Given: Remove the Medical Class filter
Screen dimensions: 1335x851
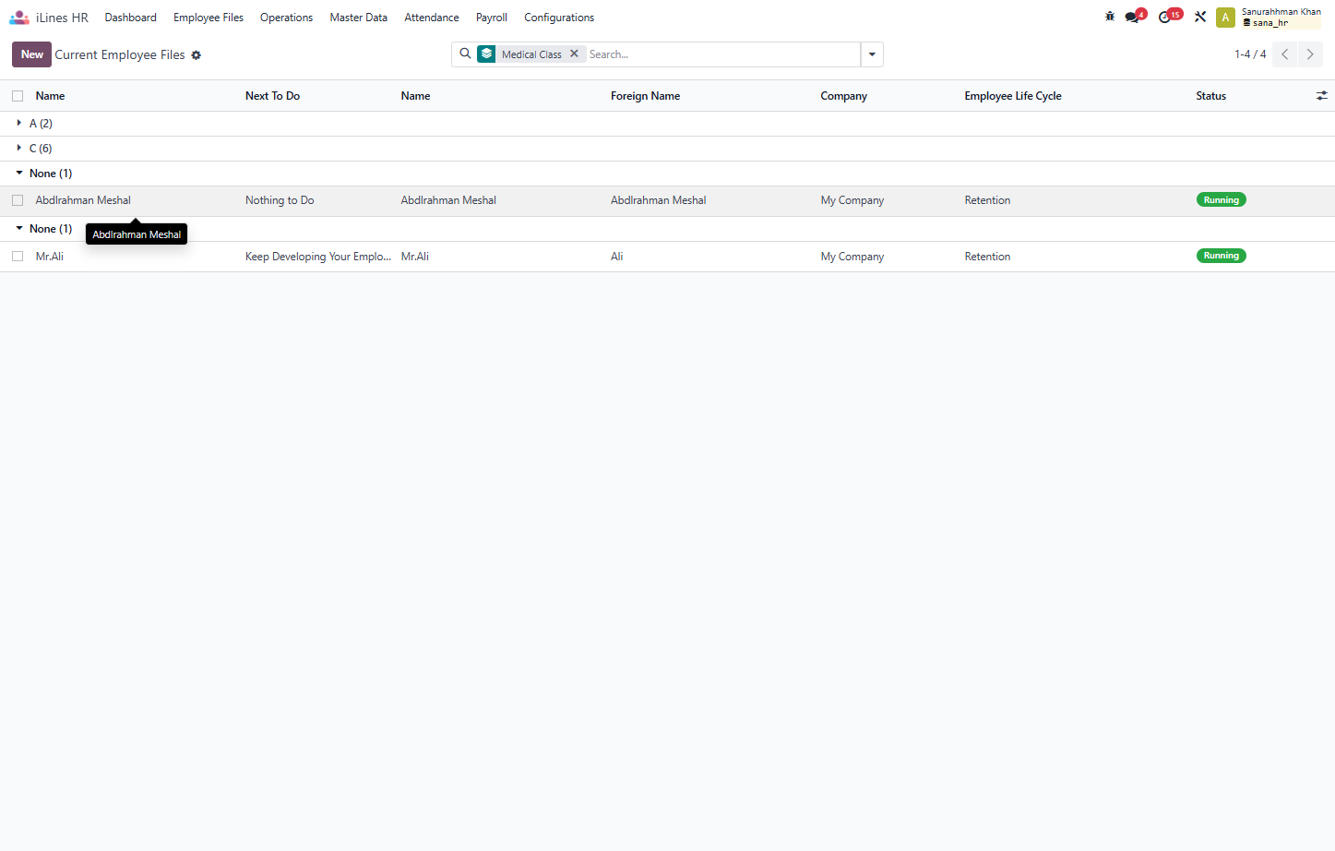Looking at the screenshot, I should (x=574, y=54).
